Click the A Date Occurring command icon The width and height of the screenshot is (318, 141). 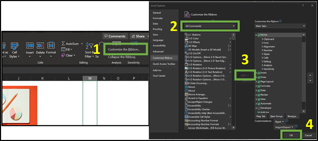click(186, 83)
